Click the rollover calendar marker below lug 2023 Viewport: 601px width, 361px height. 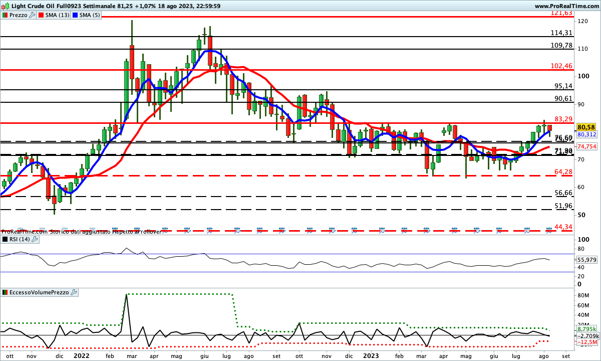pyautogui.click(x=527, y=230)
